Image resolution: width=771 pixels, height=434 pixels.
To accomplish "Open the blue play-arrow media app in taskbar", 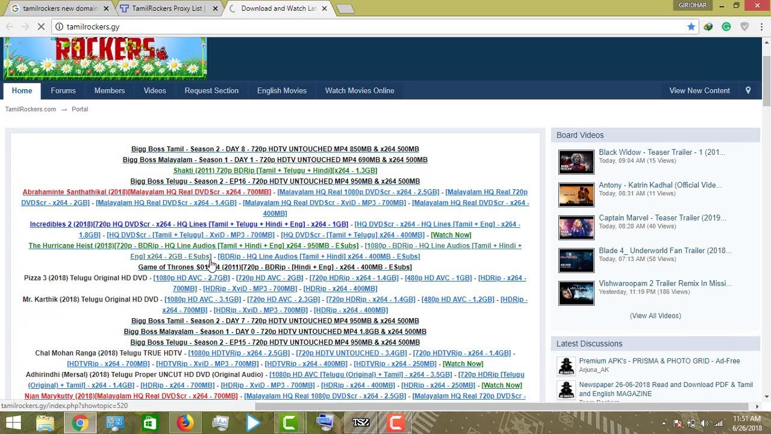I will coord(254,423).
